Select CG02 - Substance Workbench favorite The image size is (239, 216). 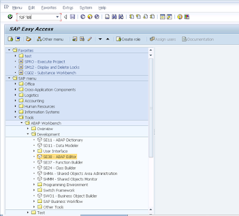[x=50, y=73]
